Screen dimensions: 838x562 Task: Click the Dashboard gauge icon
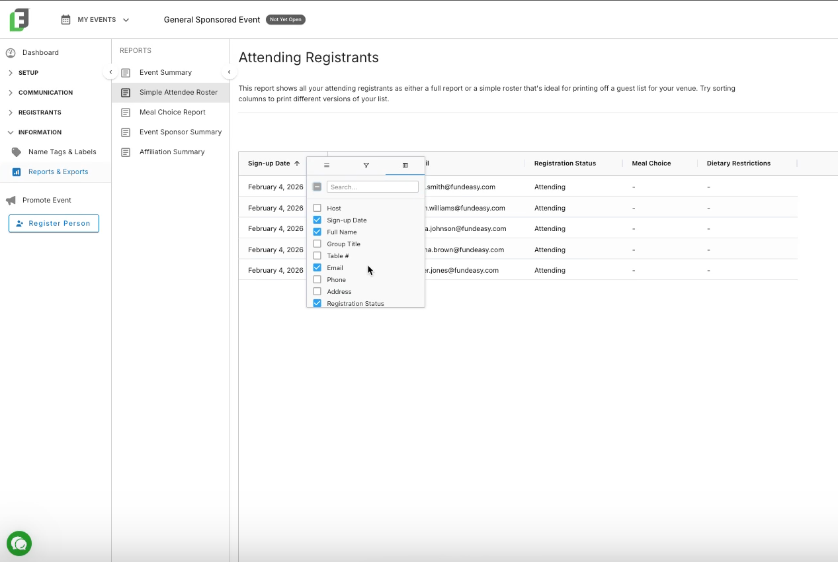[11, 52]
